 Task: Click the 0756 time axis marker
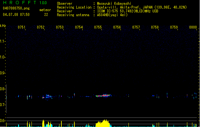point(117,27)
